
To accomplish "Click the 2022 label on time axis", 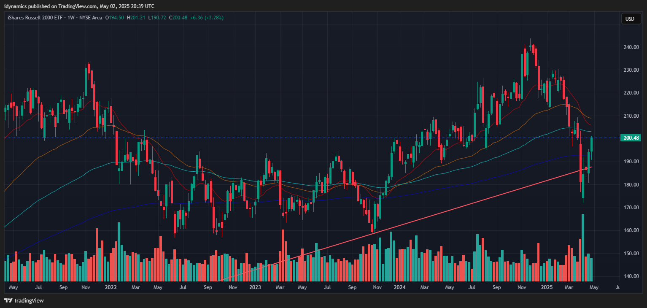I will pos(111,287).
